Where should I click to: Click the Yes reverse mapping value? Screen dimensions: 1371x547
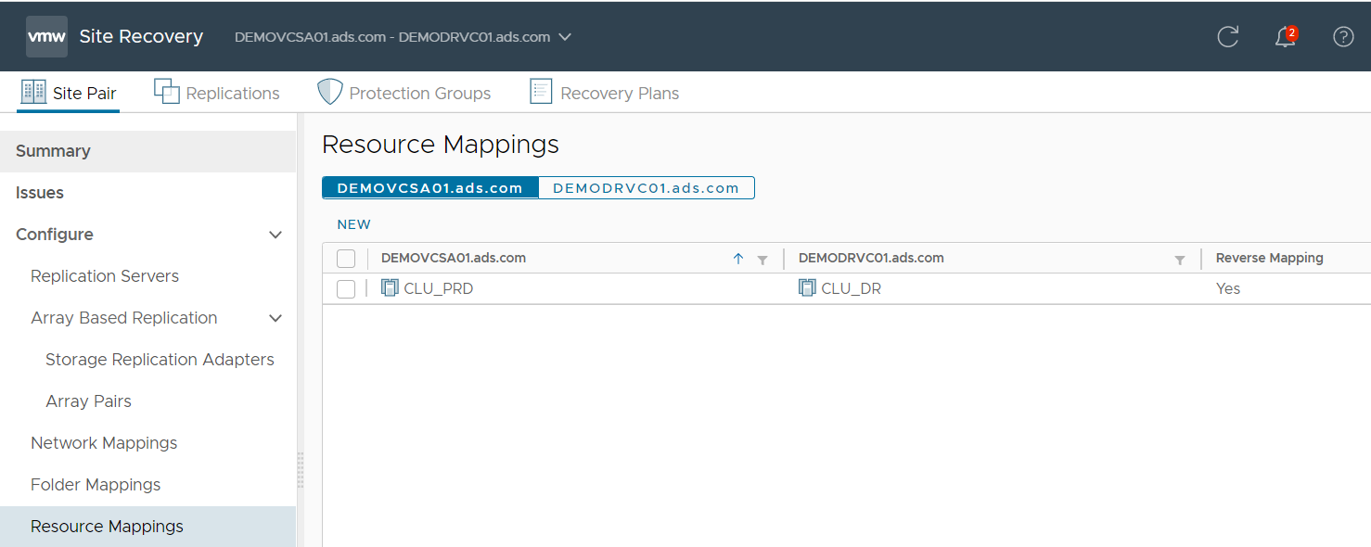1228,288
